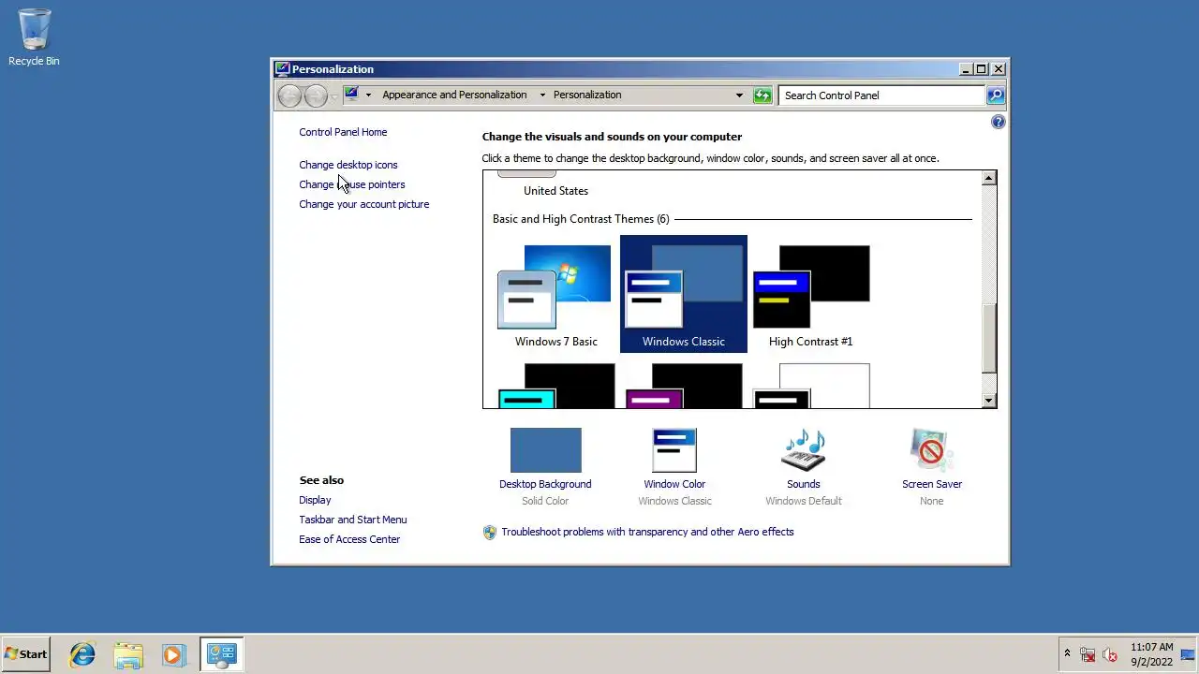Click the Personalization breadcrumb
The image size is (1199, 674).
[x=587, y=95]
